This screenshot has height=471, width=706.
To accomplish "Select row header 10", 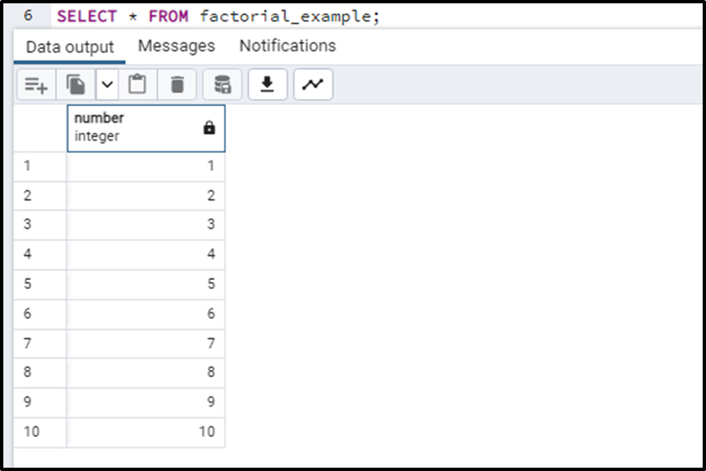I will (40, 432).
